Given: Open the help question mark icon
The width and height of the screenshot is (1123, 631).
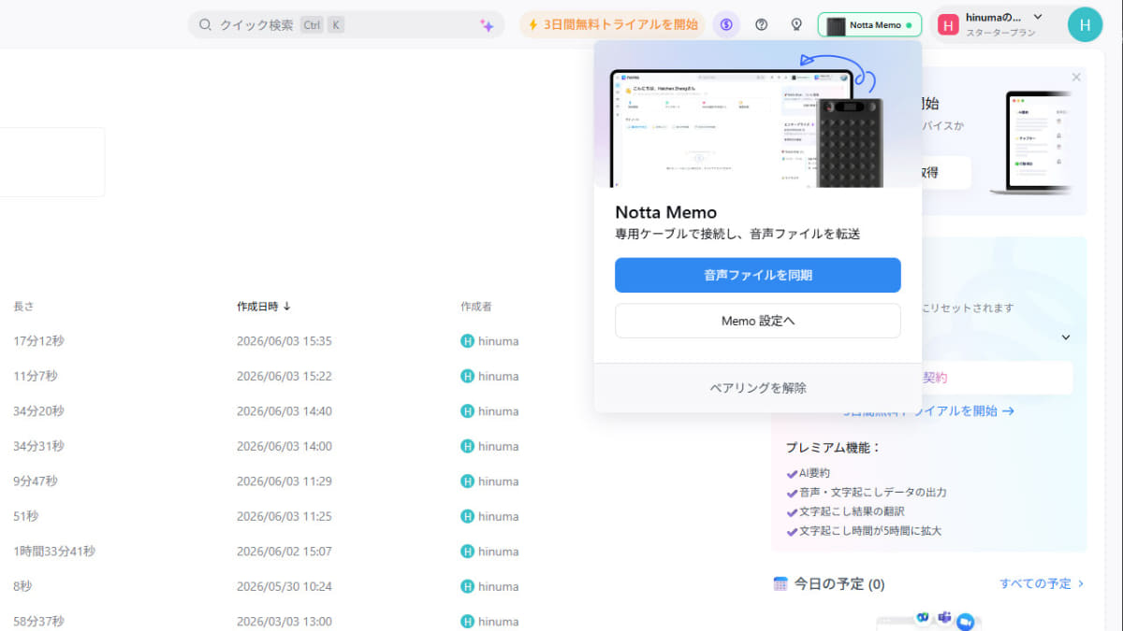Looking at the screenshot, I should [762, 24].
